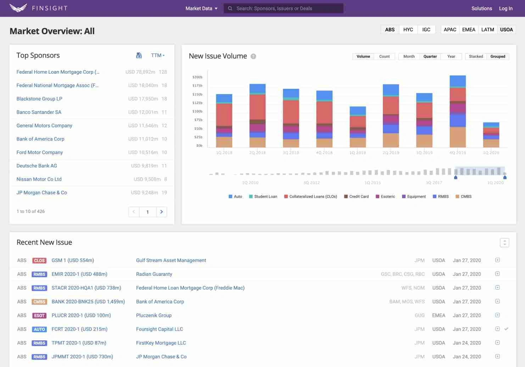Toggle chart to Volume mode
The image size is (525, 367).
pos(363,56)
